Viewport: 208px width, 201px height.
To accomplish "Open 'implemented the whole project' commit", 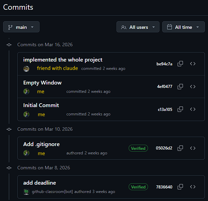I will point(63,60).
